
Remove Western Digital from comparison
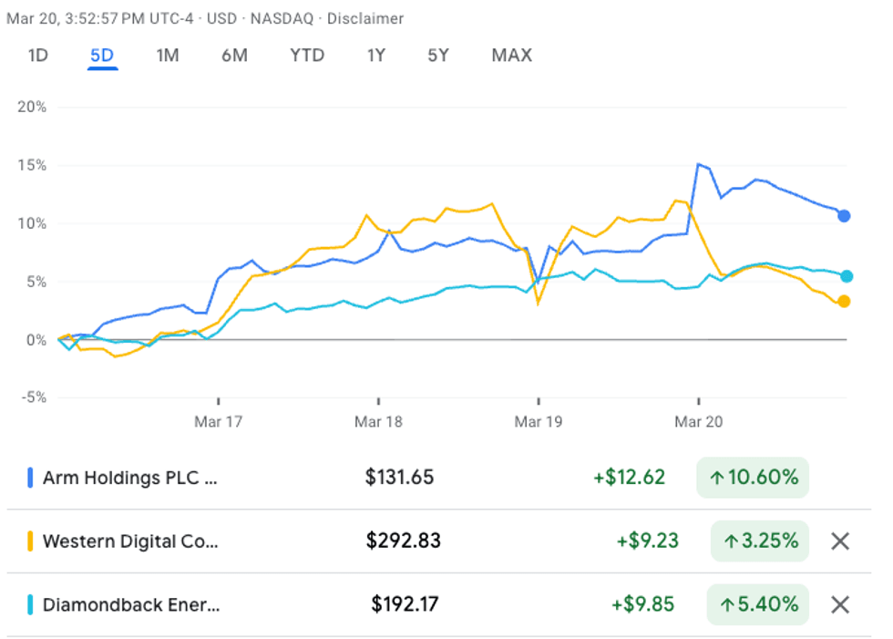coord(840,541)
